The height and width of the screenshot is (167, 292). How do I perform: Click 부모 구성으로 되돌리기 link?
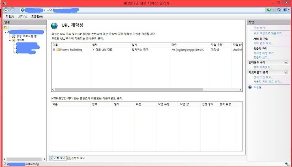point(267,33)
